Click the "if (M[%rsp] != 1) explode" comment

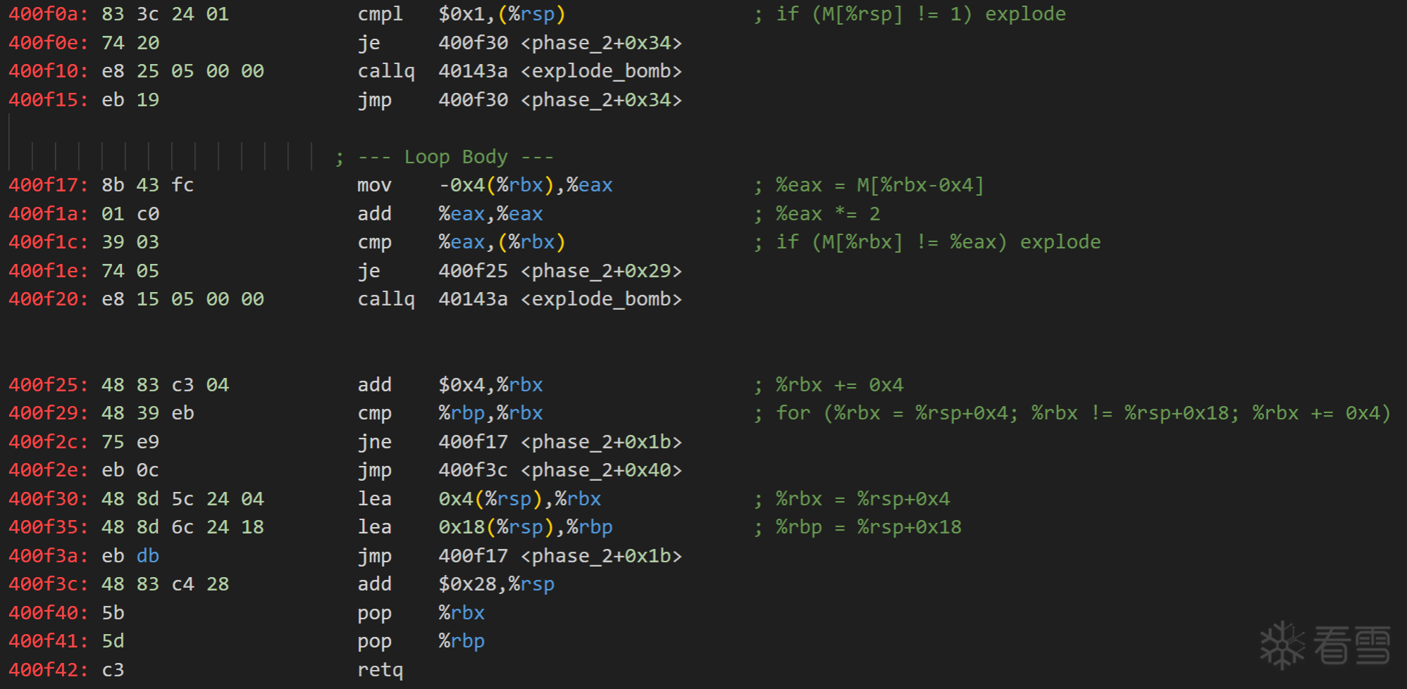920,14
